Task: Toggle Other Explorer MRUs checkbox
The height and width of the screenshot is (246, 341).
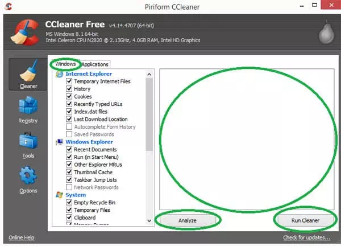Action: (x=69, y=165)
